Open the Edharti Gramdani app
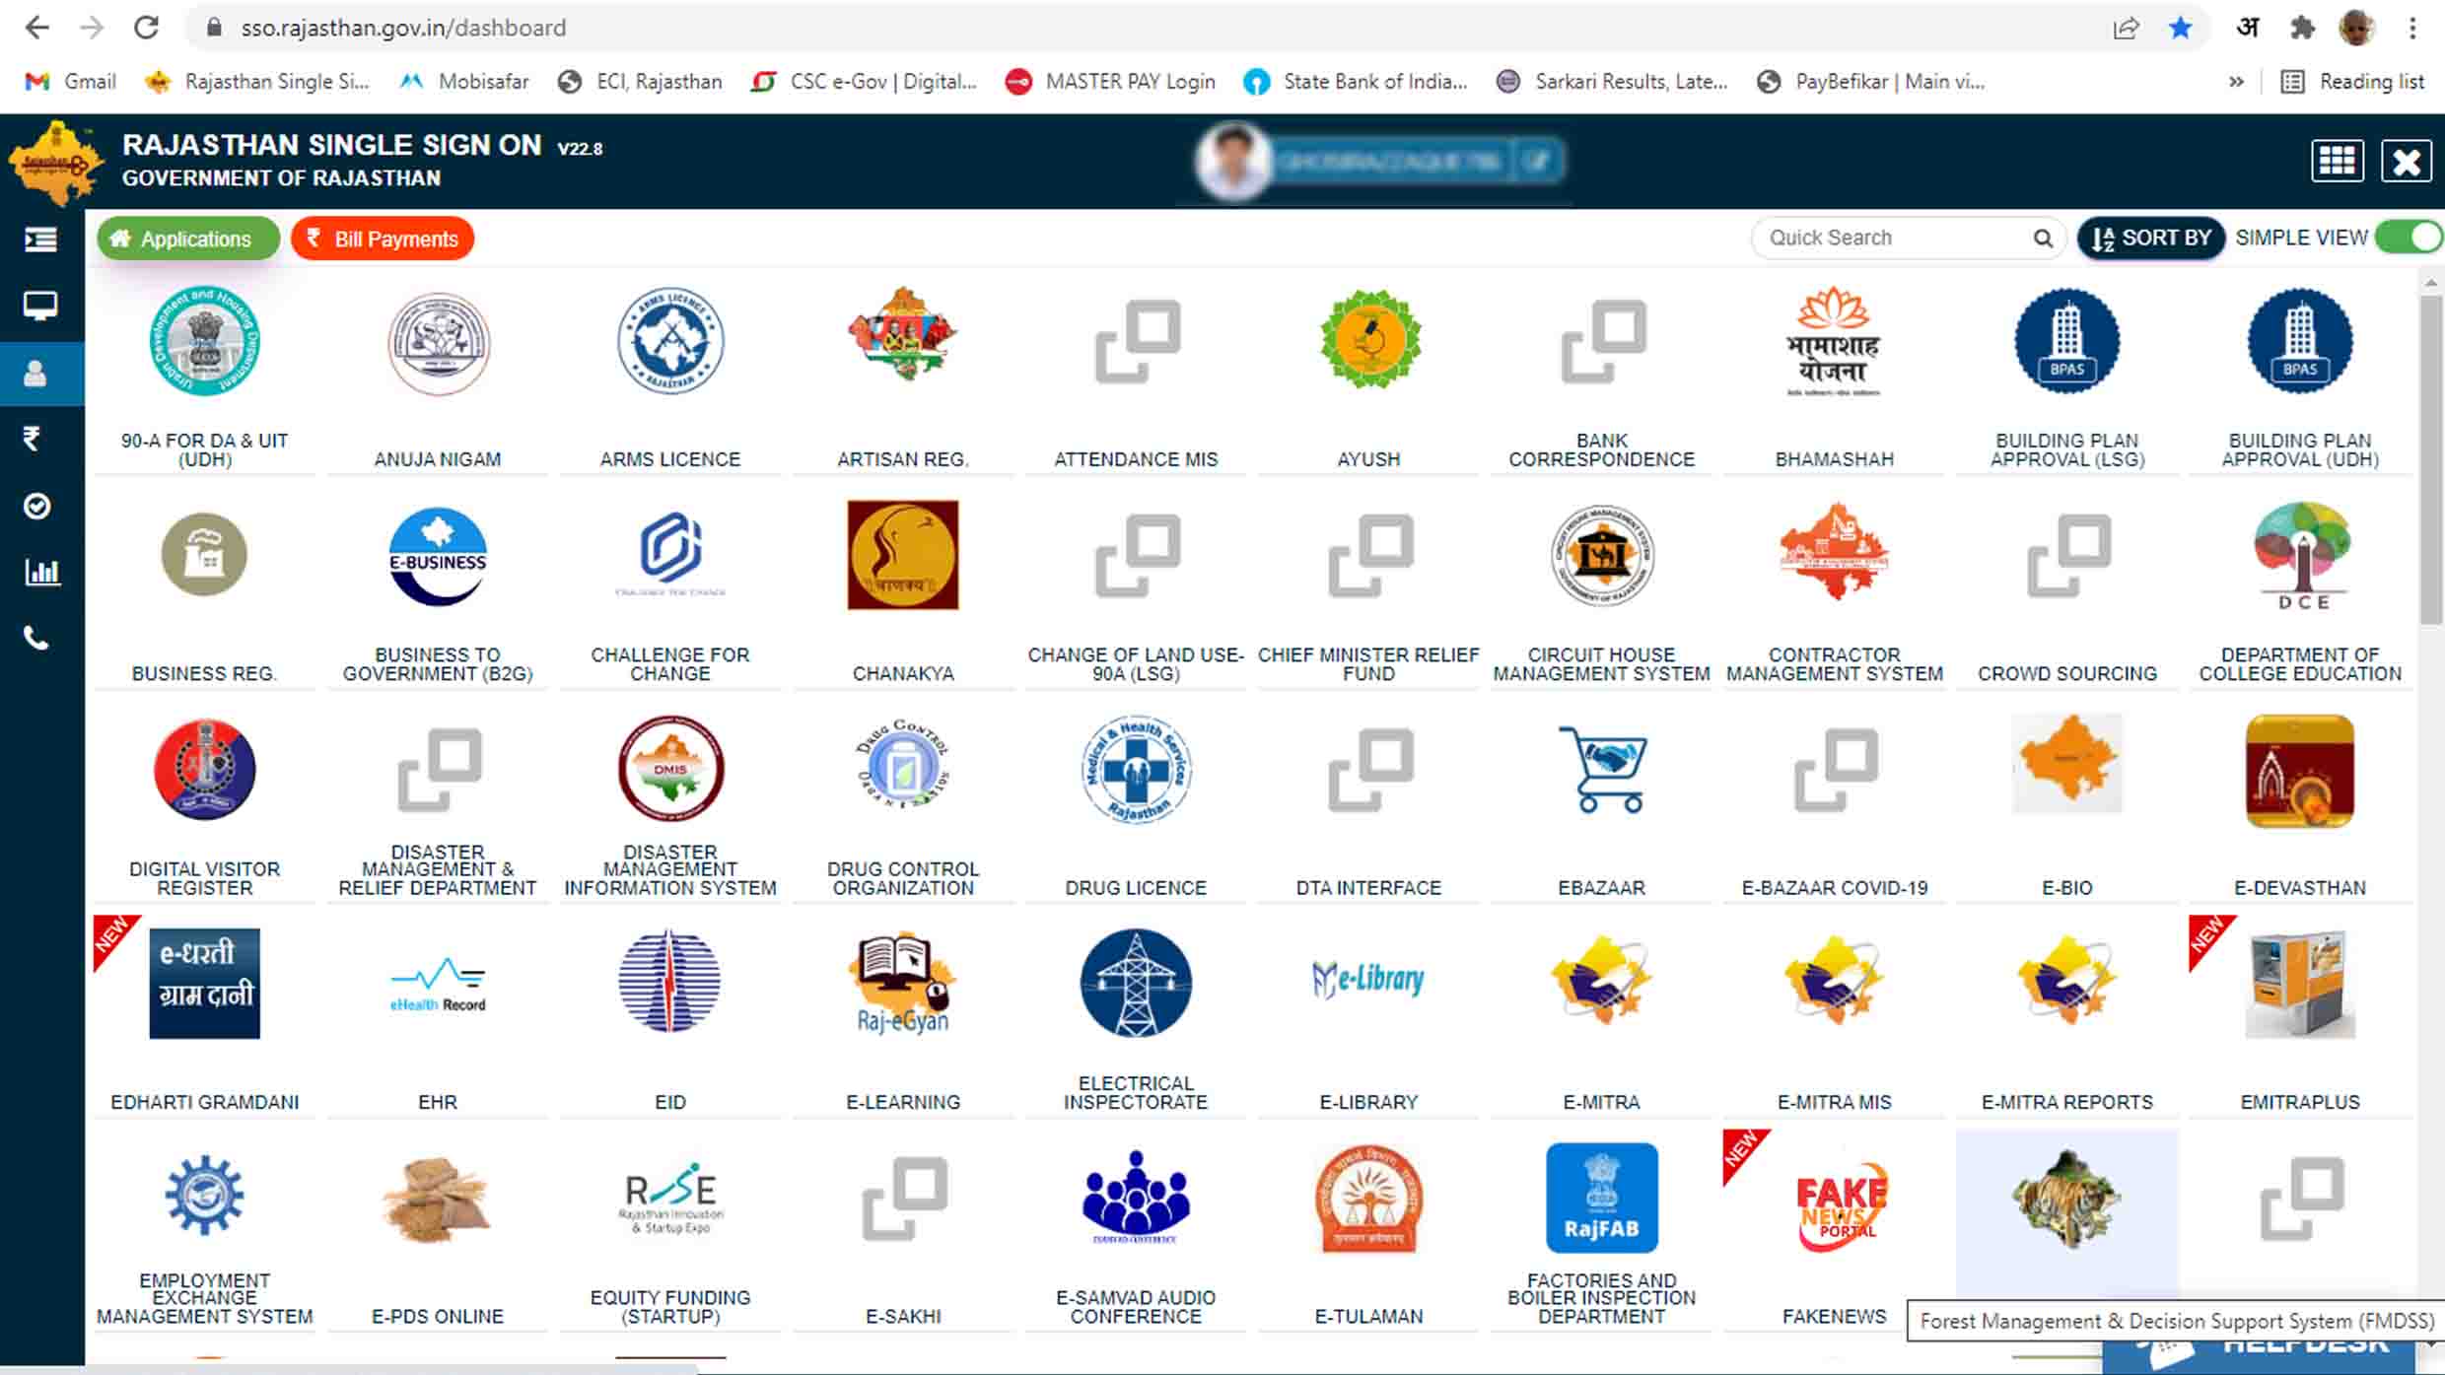 [x=204, y=984]
